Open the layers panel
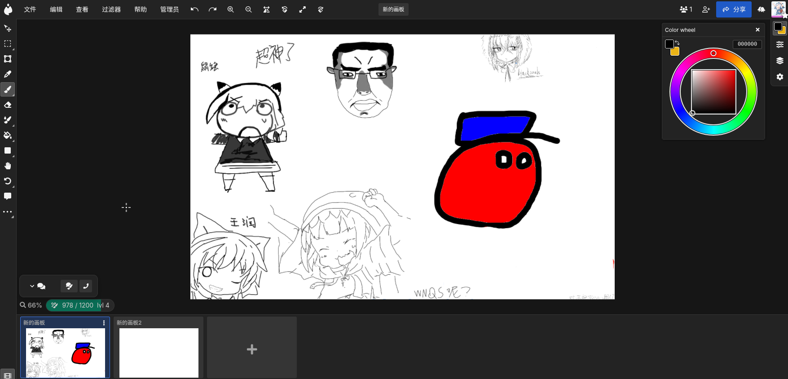The height and width of the screenshot is (379, 788). (780, 61)
